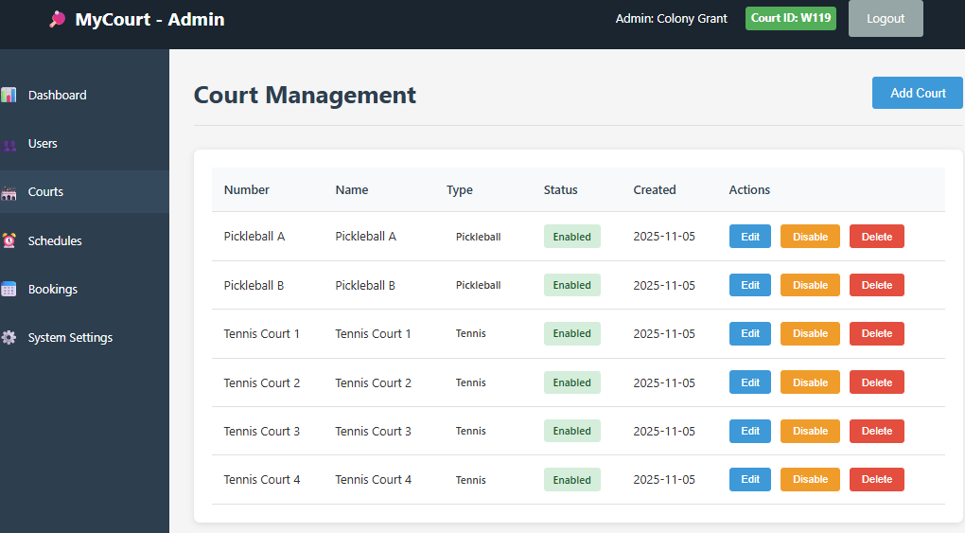Click the Courts stadium icon in sidebar

(9, 193)
